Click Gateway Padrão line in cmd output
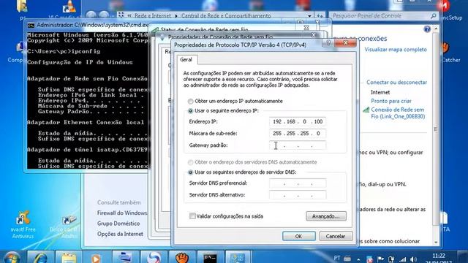The width and height of the screenshot is (468, 263). 91,112
